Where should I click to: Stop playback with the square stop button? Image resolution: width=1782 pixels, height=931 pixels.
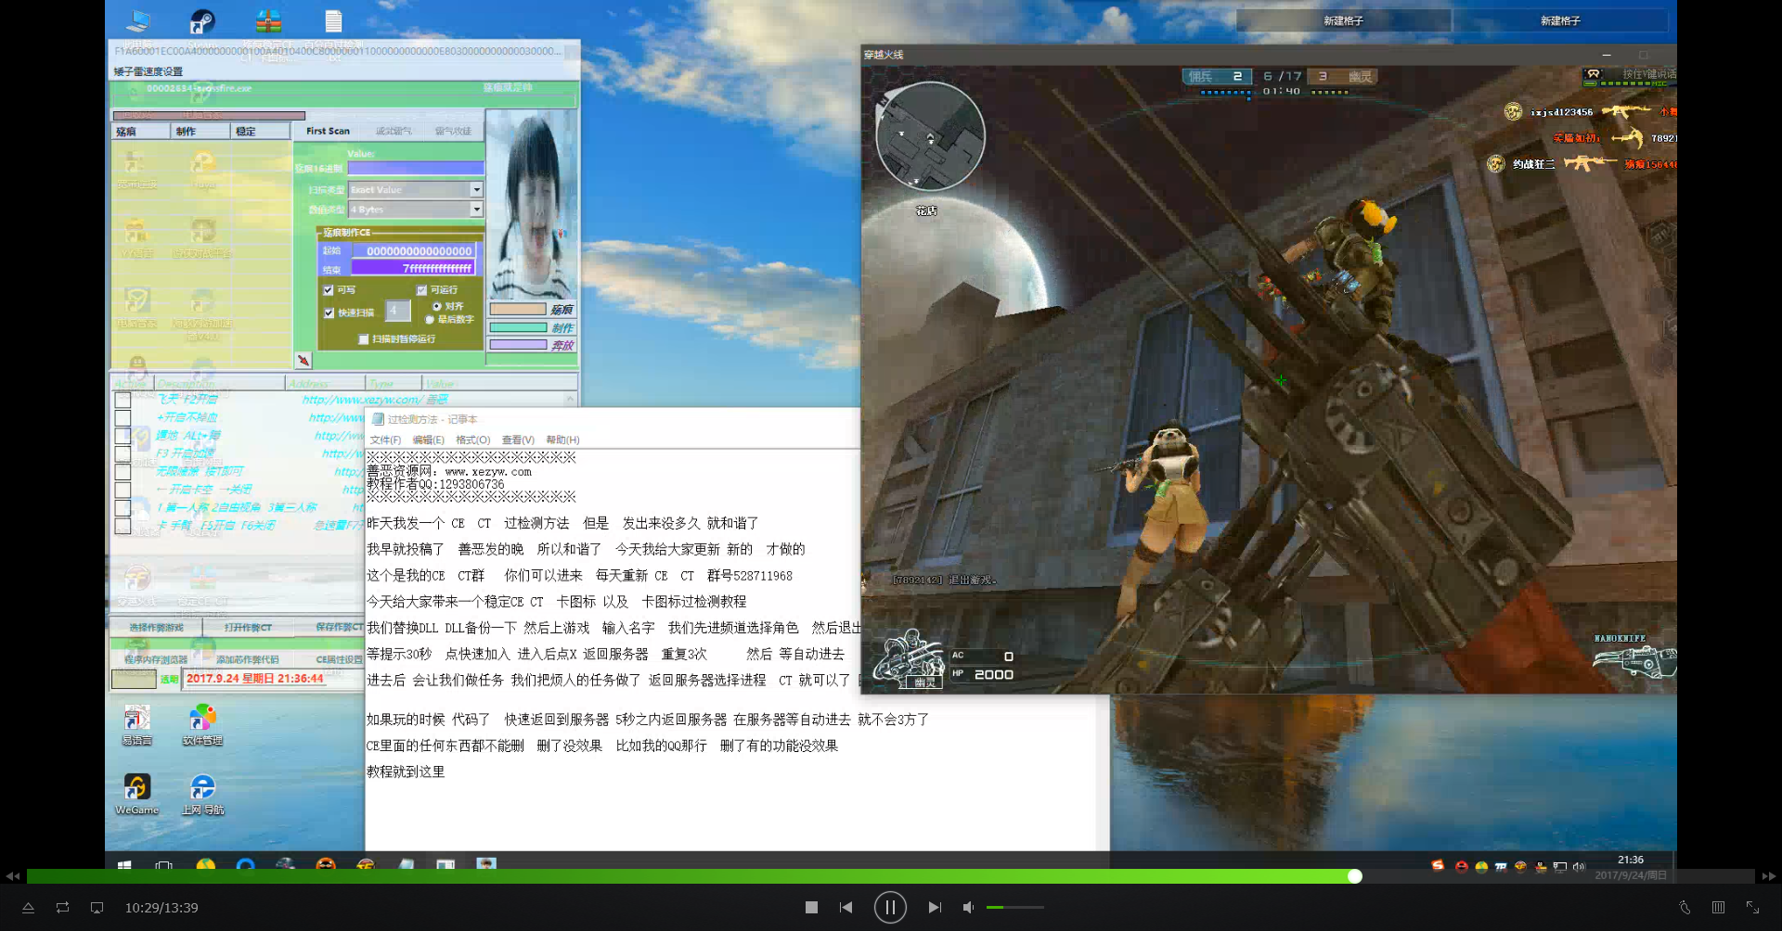pyautogui.click(x=811, y=908)
